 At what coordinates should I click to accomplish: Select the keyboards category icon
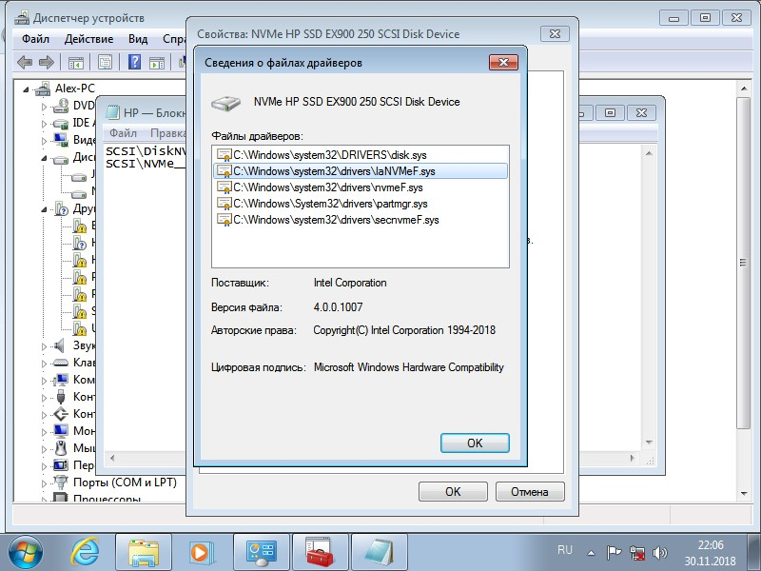[x=61, y=363]
